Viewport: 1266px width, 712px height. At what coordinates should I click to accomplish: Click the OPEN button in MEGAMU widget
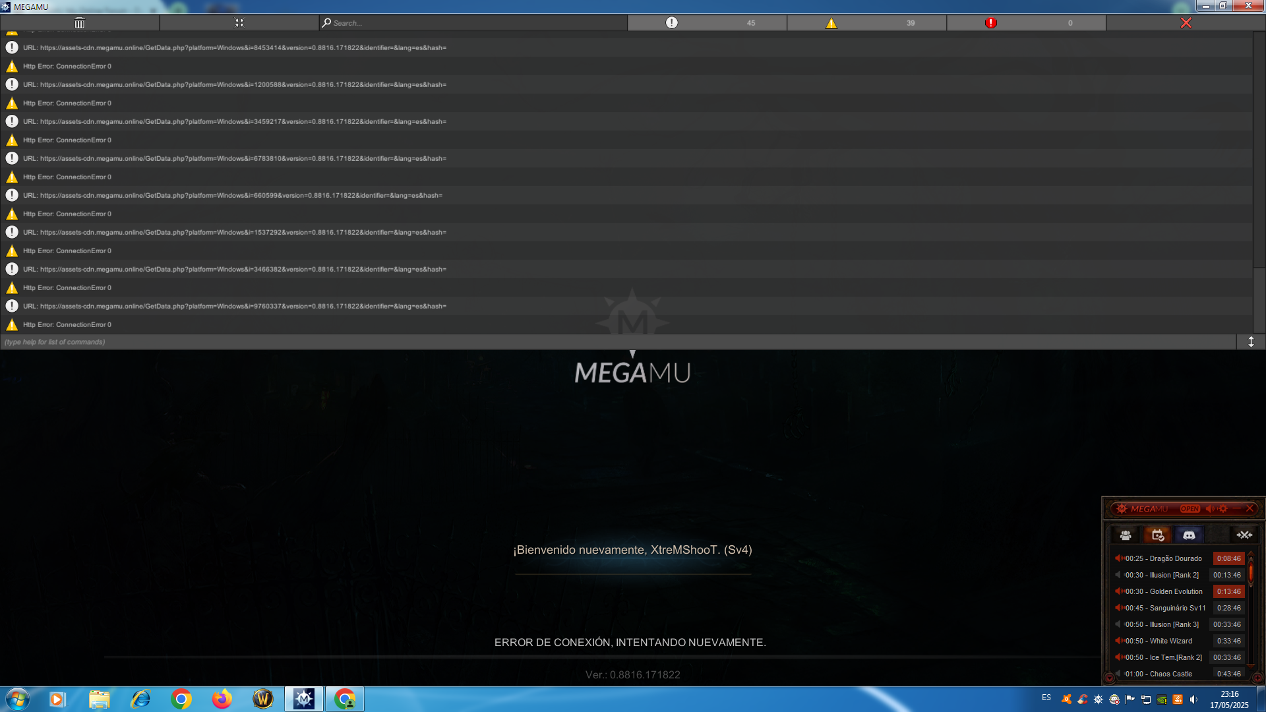tap(1190, 509)
